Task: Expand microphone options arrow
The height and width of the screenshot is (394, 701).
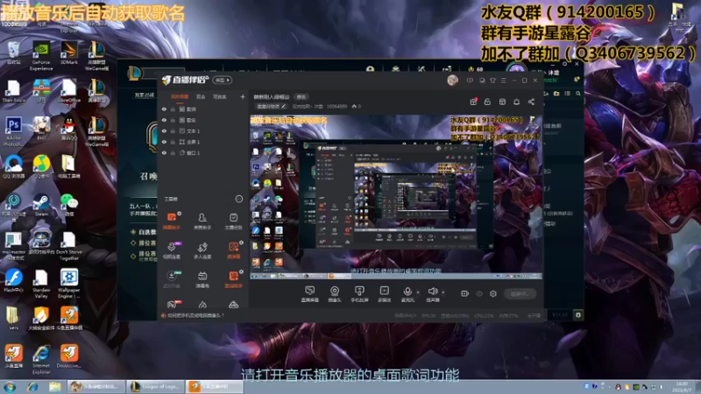Action: point(418,292)
